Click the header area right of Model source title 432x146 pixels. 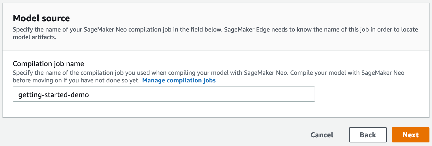[x=229, y=18]
